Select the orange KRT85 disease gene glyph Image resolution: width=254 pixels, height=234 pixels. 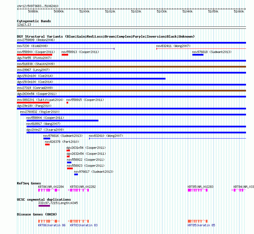(x=197, y=221)
